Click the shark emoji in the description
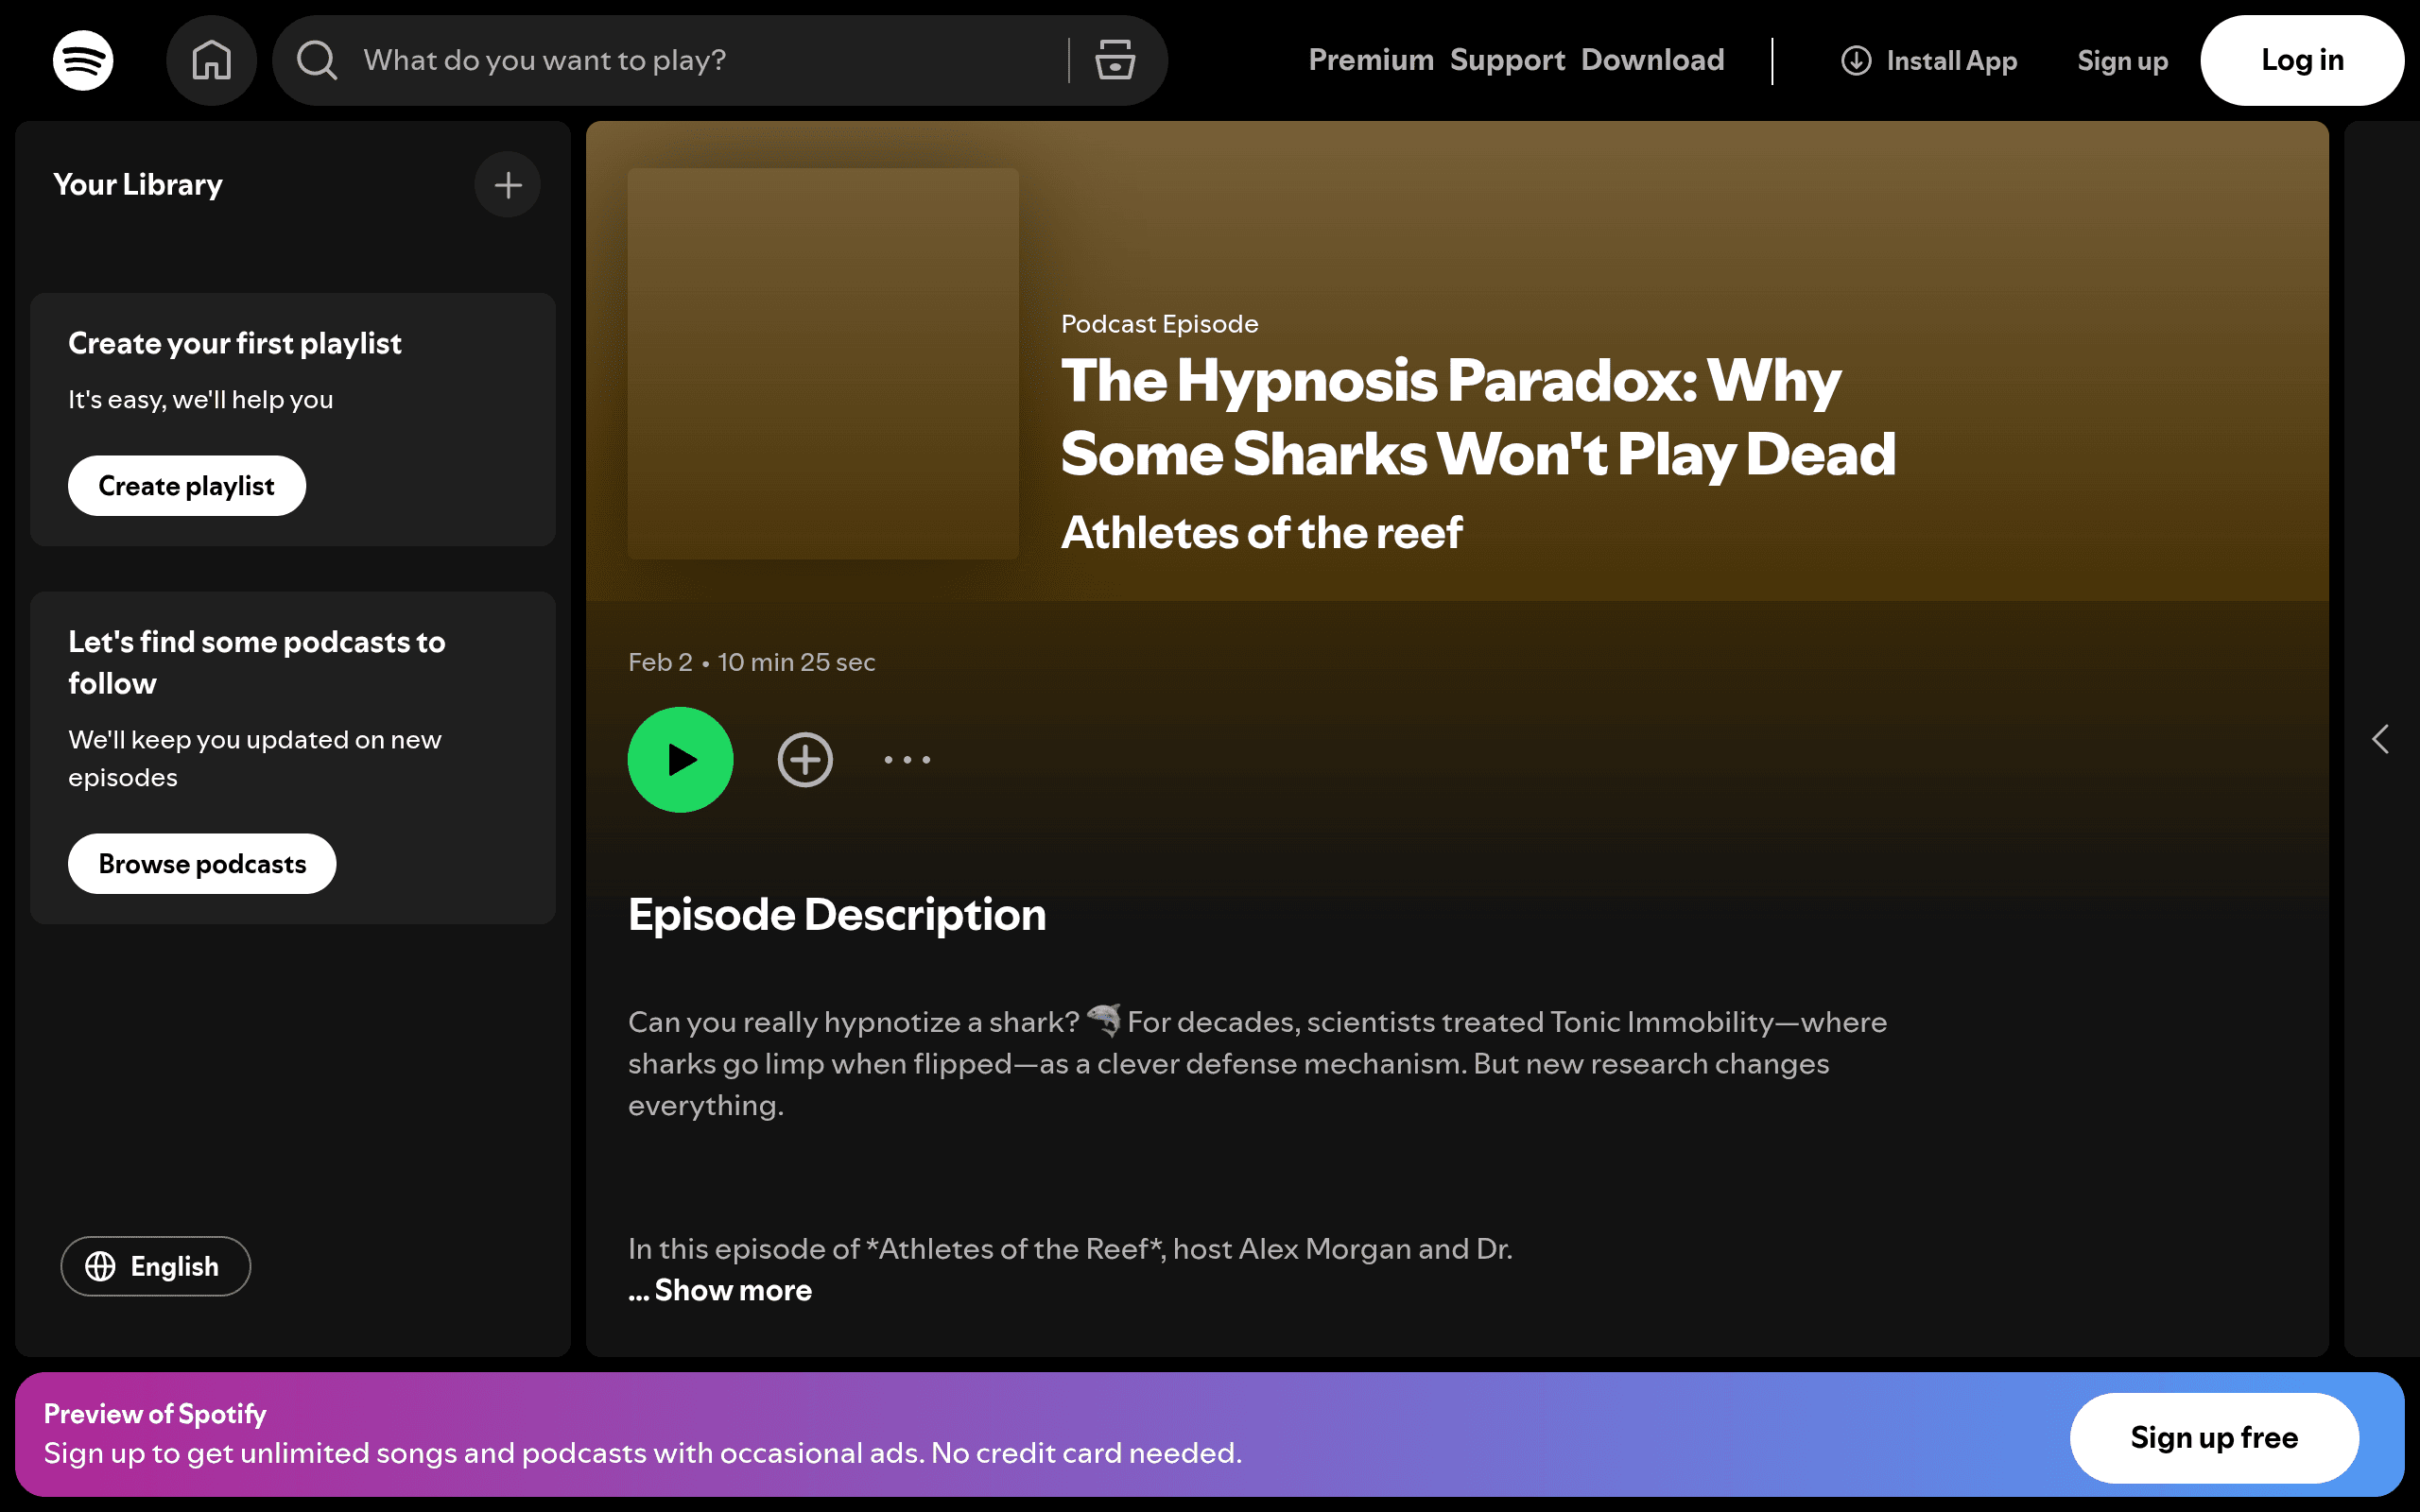The height and width of the screenshot is (1512, 2420). point(1104,1020)
